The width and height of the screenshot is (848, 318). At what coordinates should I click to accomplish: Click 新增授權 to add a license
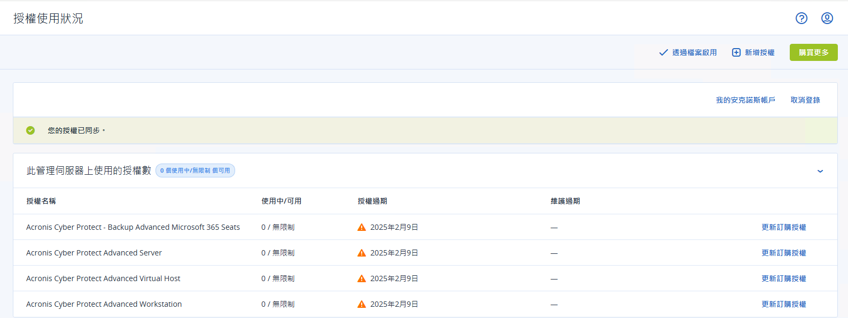760,52
